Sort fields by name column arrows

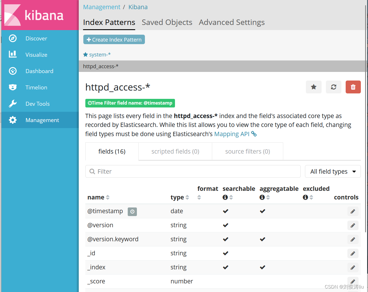(108, 197)
